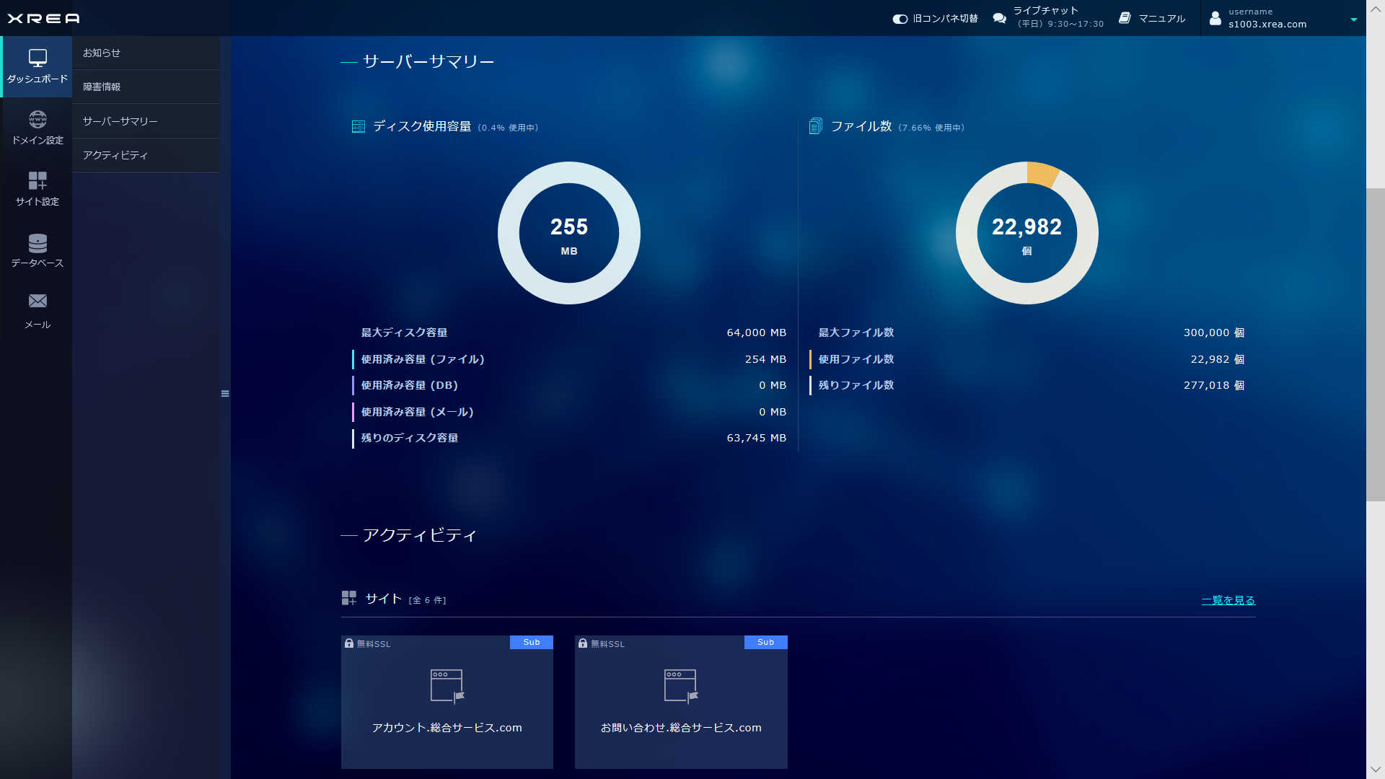Click the user profile avatar icon
Image resolution: width=1385 pixels, height=779 pixels.
pyautogui.click(x=1215, y=18)
